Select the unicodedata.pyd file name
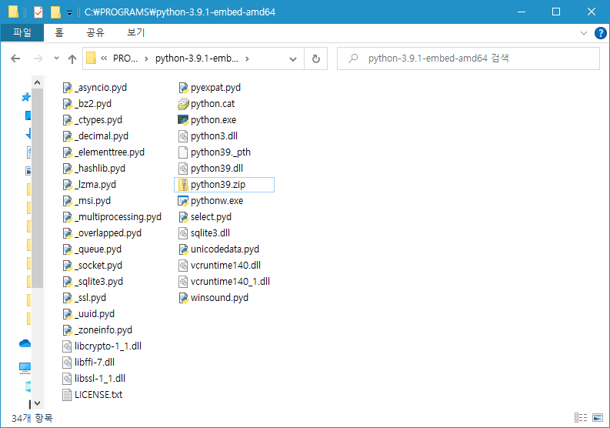 pos(225,249)
